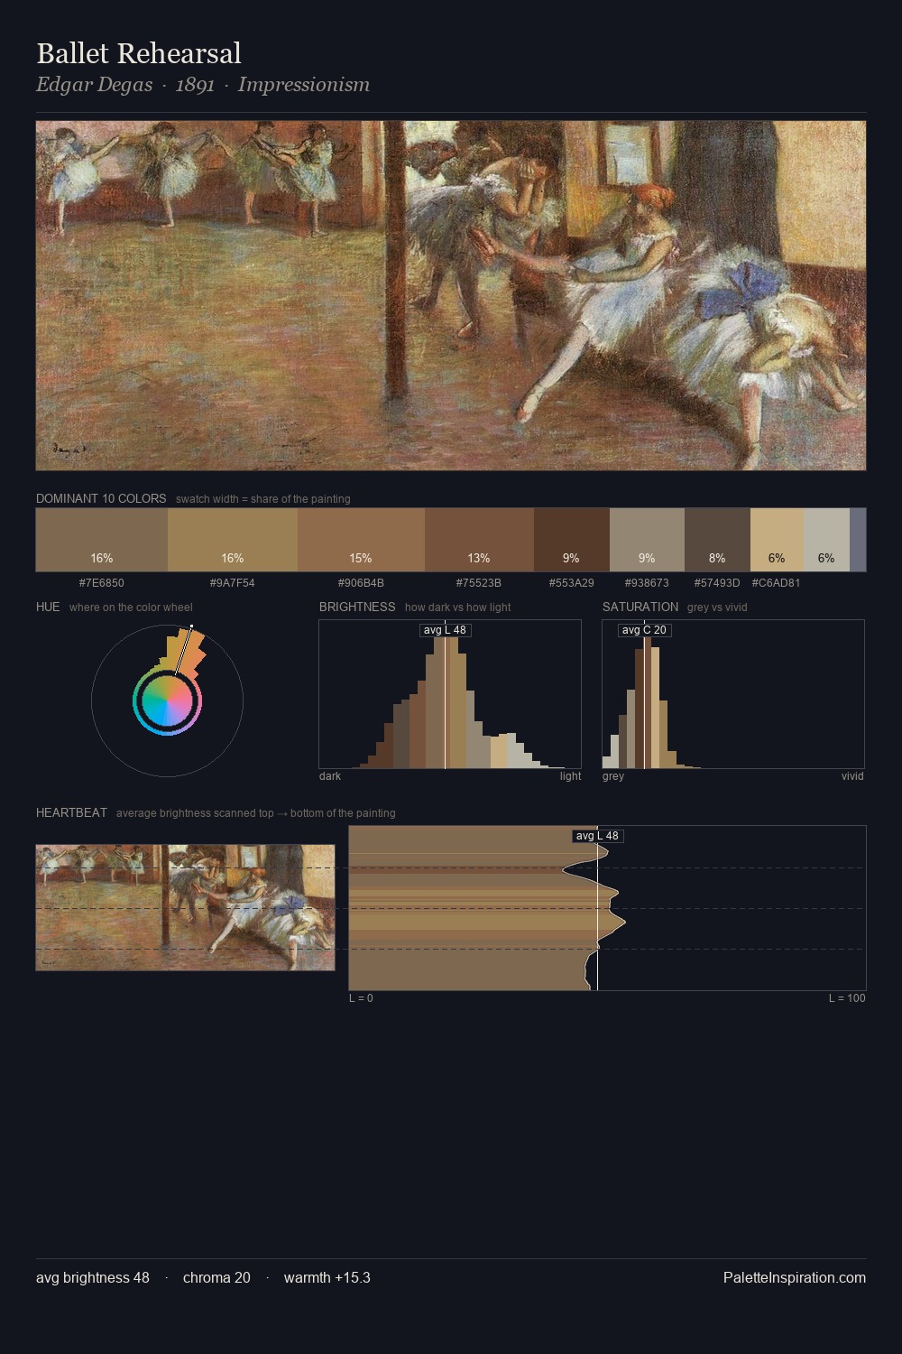Click the light grey 6% swatch
902x1354 pixels.
point(826,540)
